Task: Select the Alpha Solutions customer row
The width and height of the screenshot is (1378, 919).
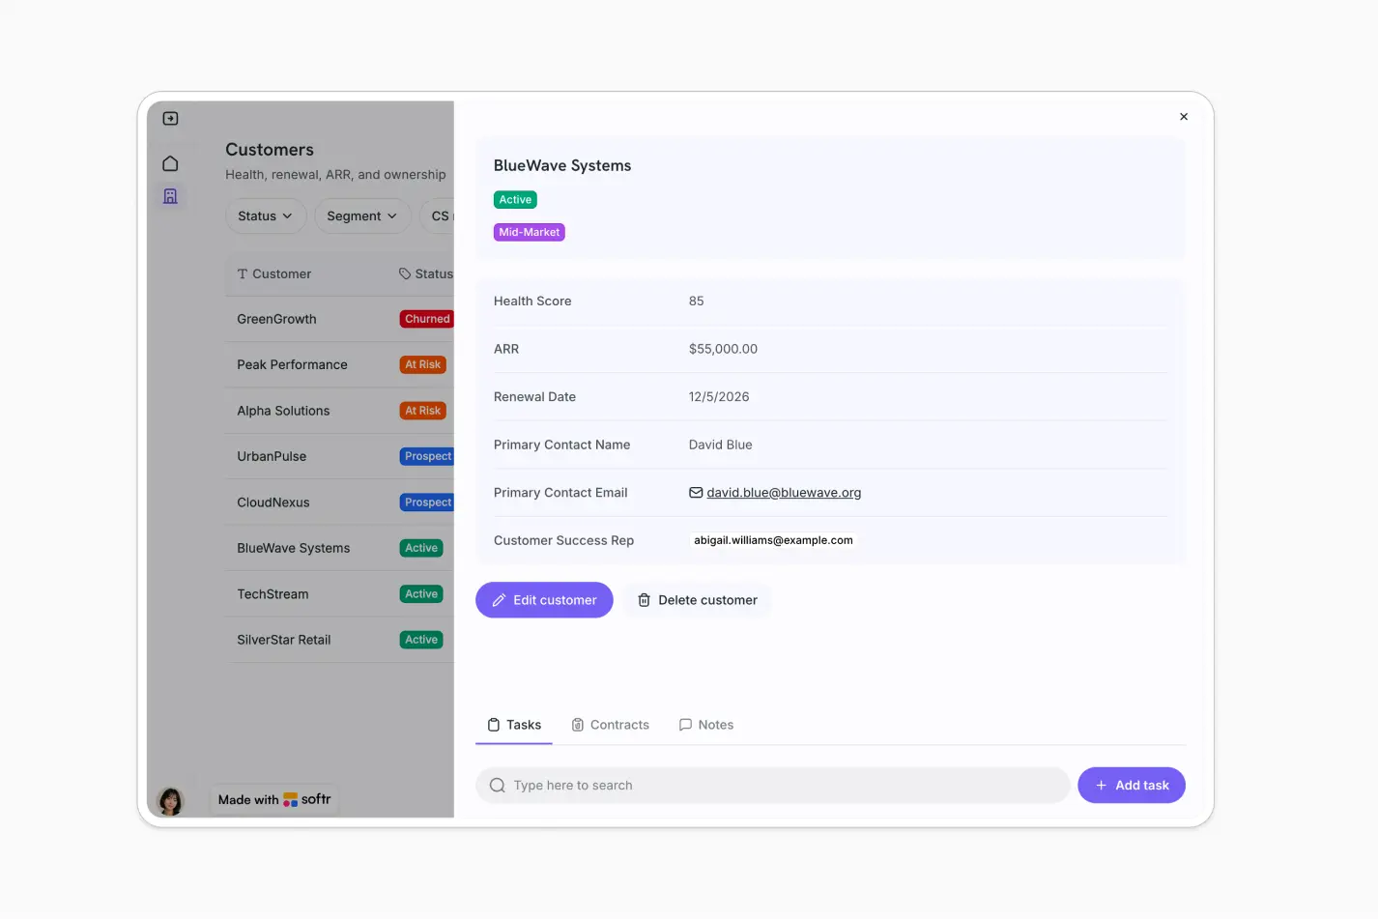Action: [339, 411]
